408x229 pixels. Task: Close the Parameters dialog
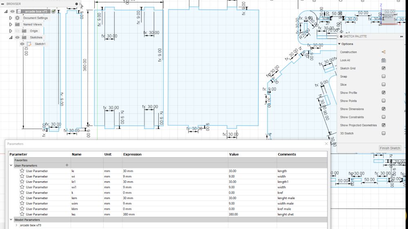pos(326,144)
